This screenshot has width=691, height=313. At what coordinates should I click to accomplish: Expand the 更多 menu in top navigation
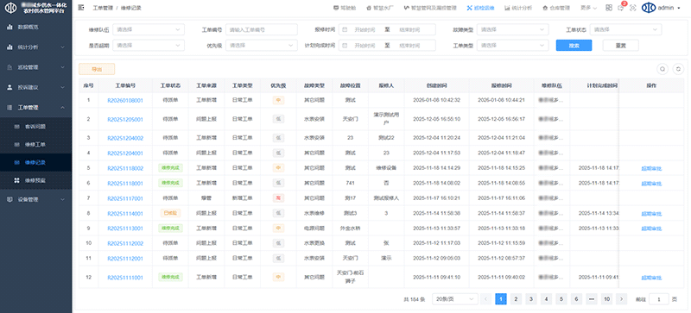[x=588, y=8]
